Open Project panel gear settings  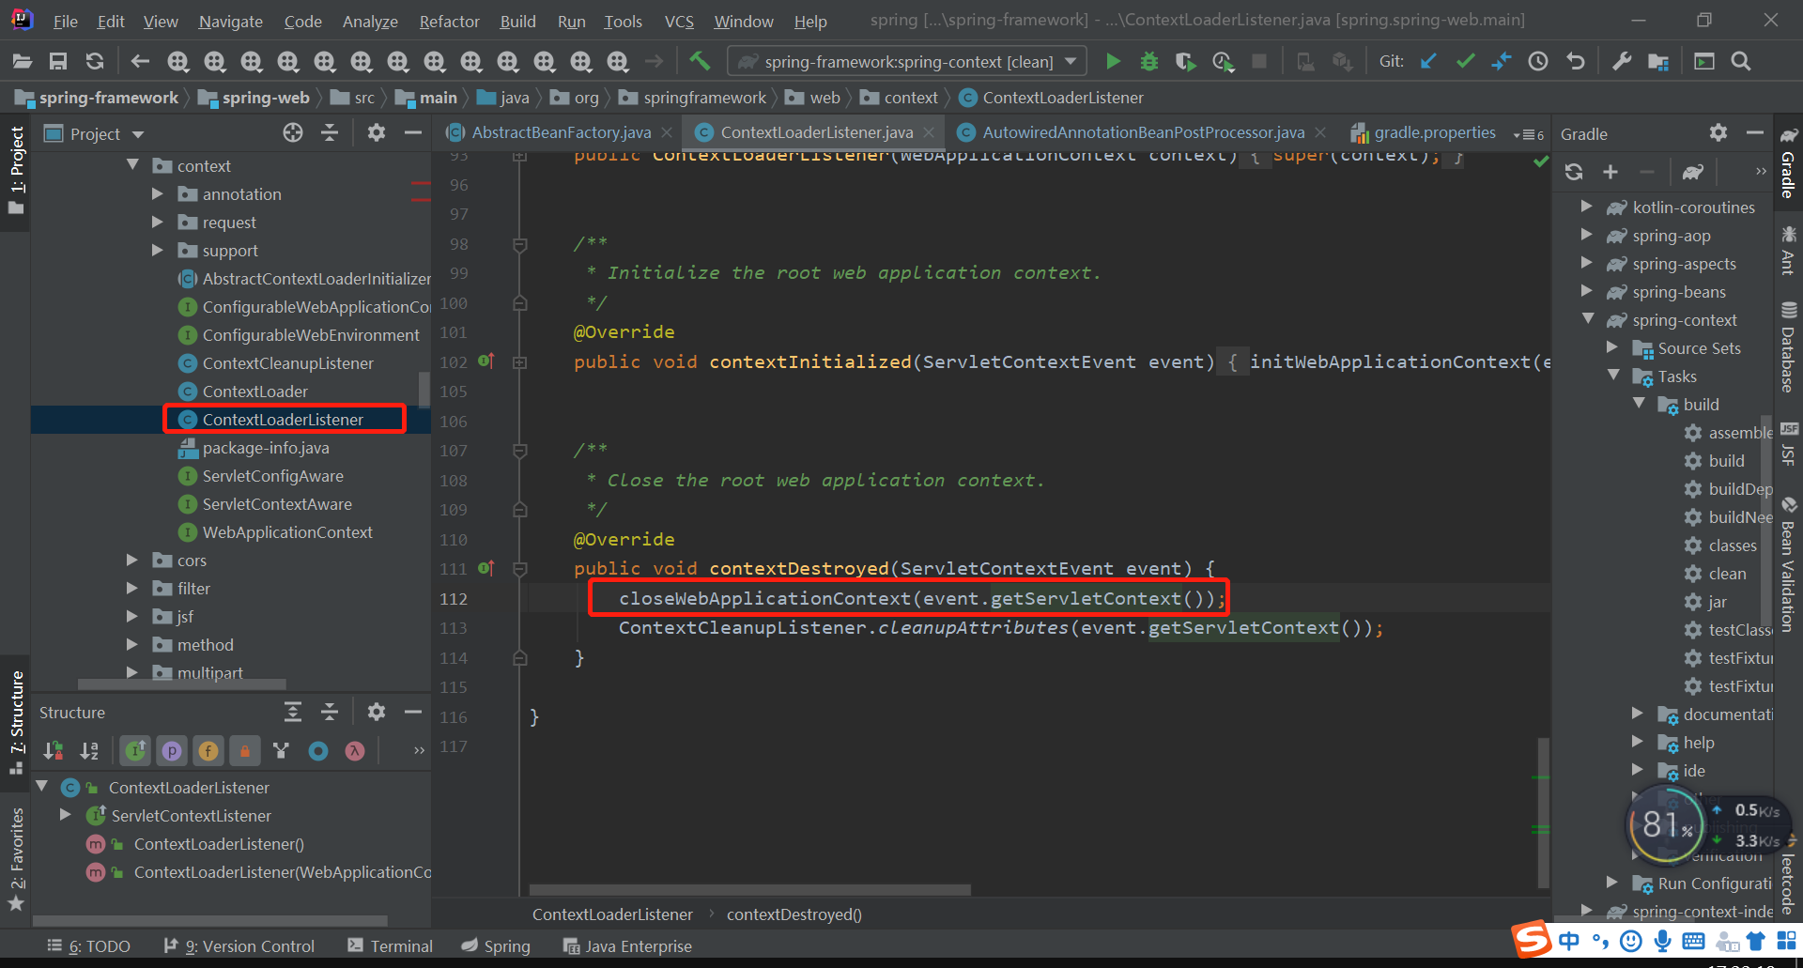pyautogui.click(x=377, y=133)
